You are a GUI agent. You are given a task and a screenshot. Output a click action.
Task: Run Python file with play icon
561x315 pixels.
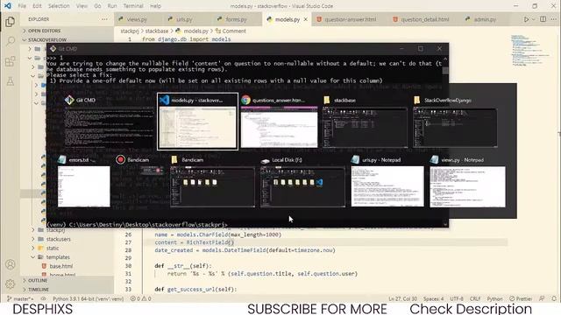pyautogui.click(x=526, y=19)
